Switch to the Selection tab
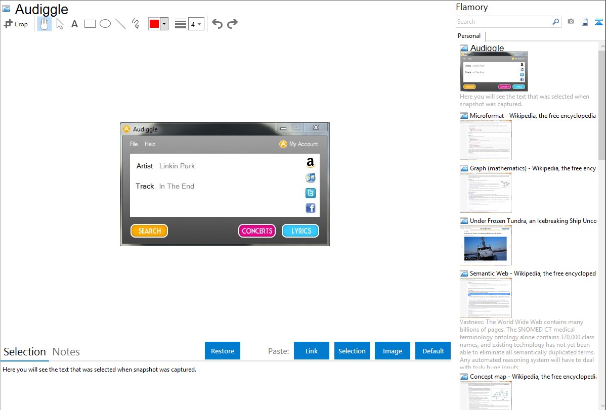 coord(25,352)
